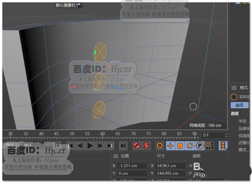Click the Y position field 0 cm
The width and height of the screenshot is (252, 183).
click(x=132, y=173)
